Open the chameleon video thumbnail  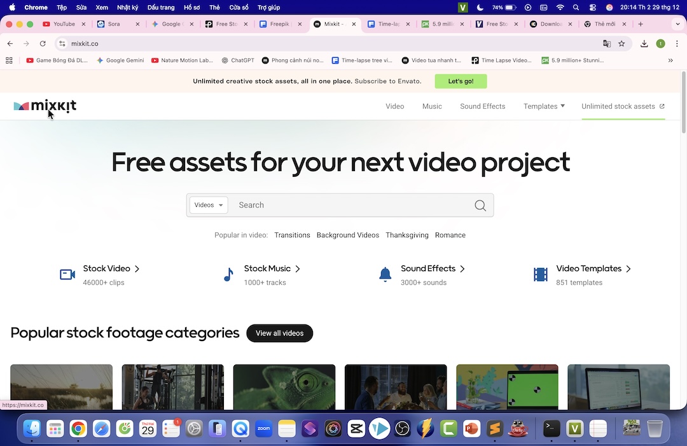click(284, 388)
